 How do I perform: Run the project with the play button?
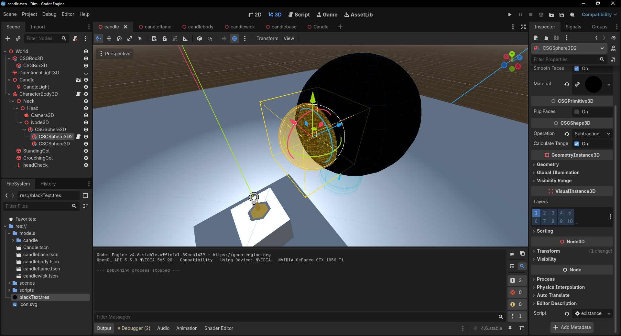510,15
